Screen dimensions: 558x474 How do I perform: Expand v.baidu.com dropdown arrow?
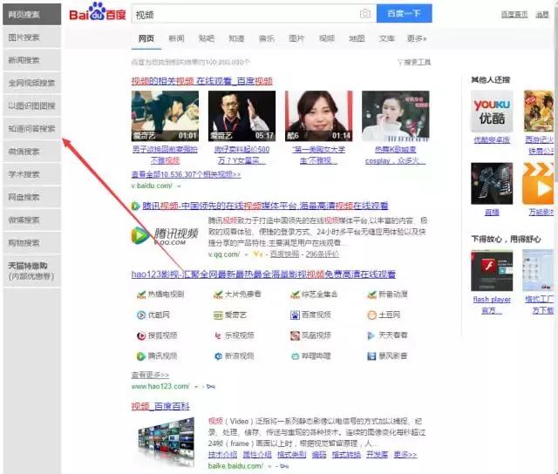pyautogui.click(x=179, y=186)
